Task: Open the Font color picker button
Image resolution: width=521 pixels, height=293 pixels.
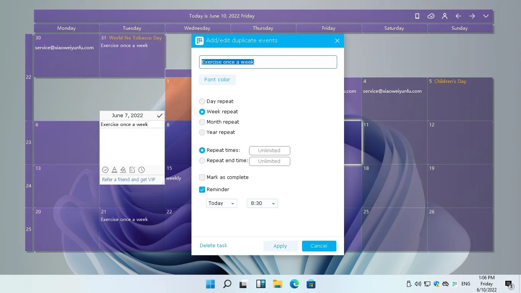Action: coord(217,80)
